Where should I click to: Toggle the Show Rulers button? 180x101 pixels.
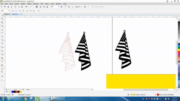coord(66,7)
